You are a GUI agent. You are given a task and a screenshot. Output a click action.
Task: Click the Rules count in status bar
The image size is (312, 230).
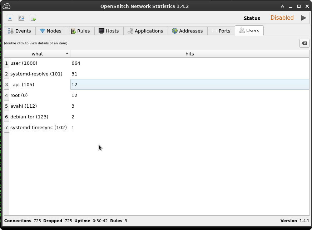click(126, 221)
